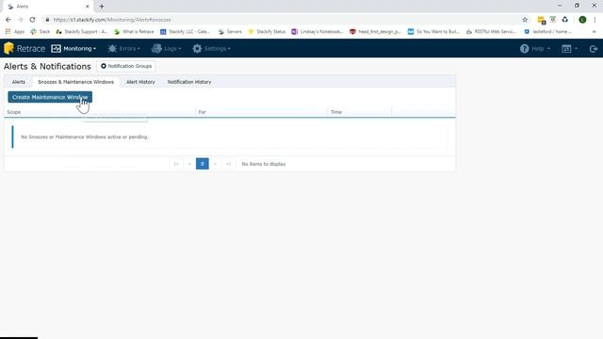Open the Chrome three-dot menu
Viewport: 603px width, 339px height.
(x=595, y=20)
